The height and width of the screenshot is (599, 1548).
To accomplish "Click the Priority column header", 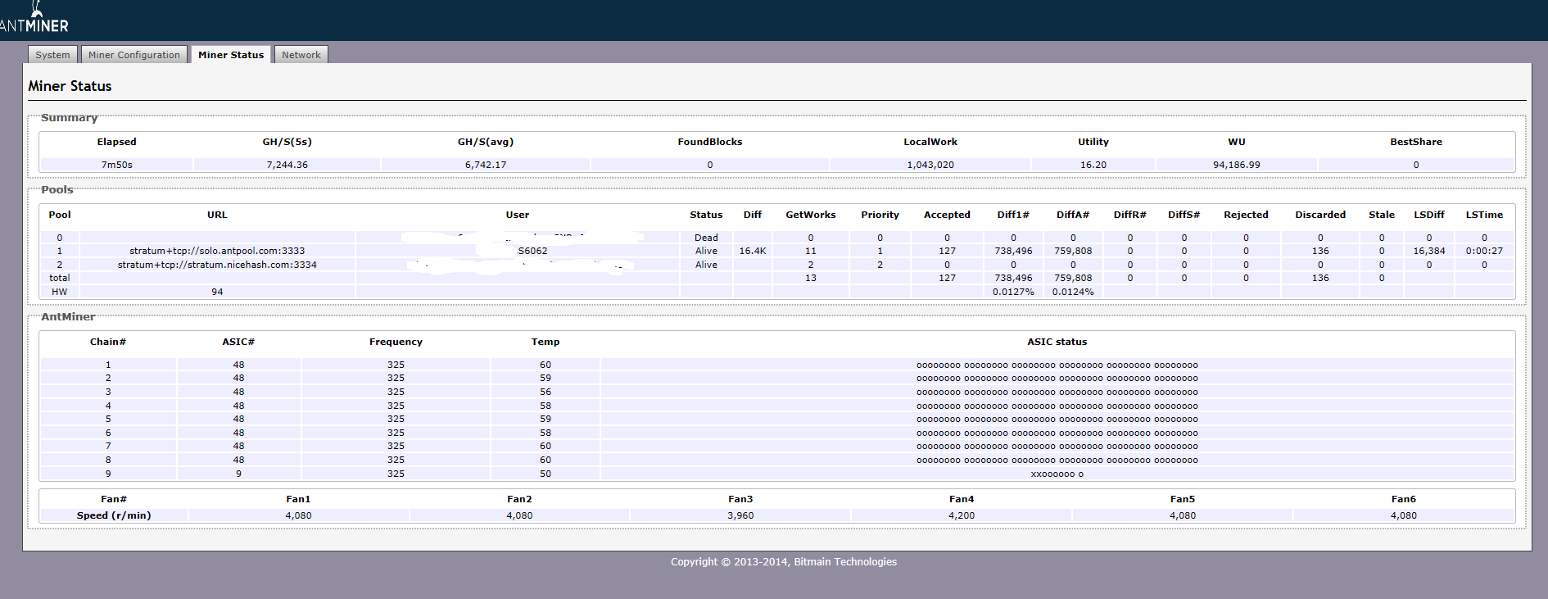I will (880, 215).
